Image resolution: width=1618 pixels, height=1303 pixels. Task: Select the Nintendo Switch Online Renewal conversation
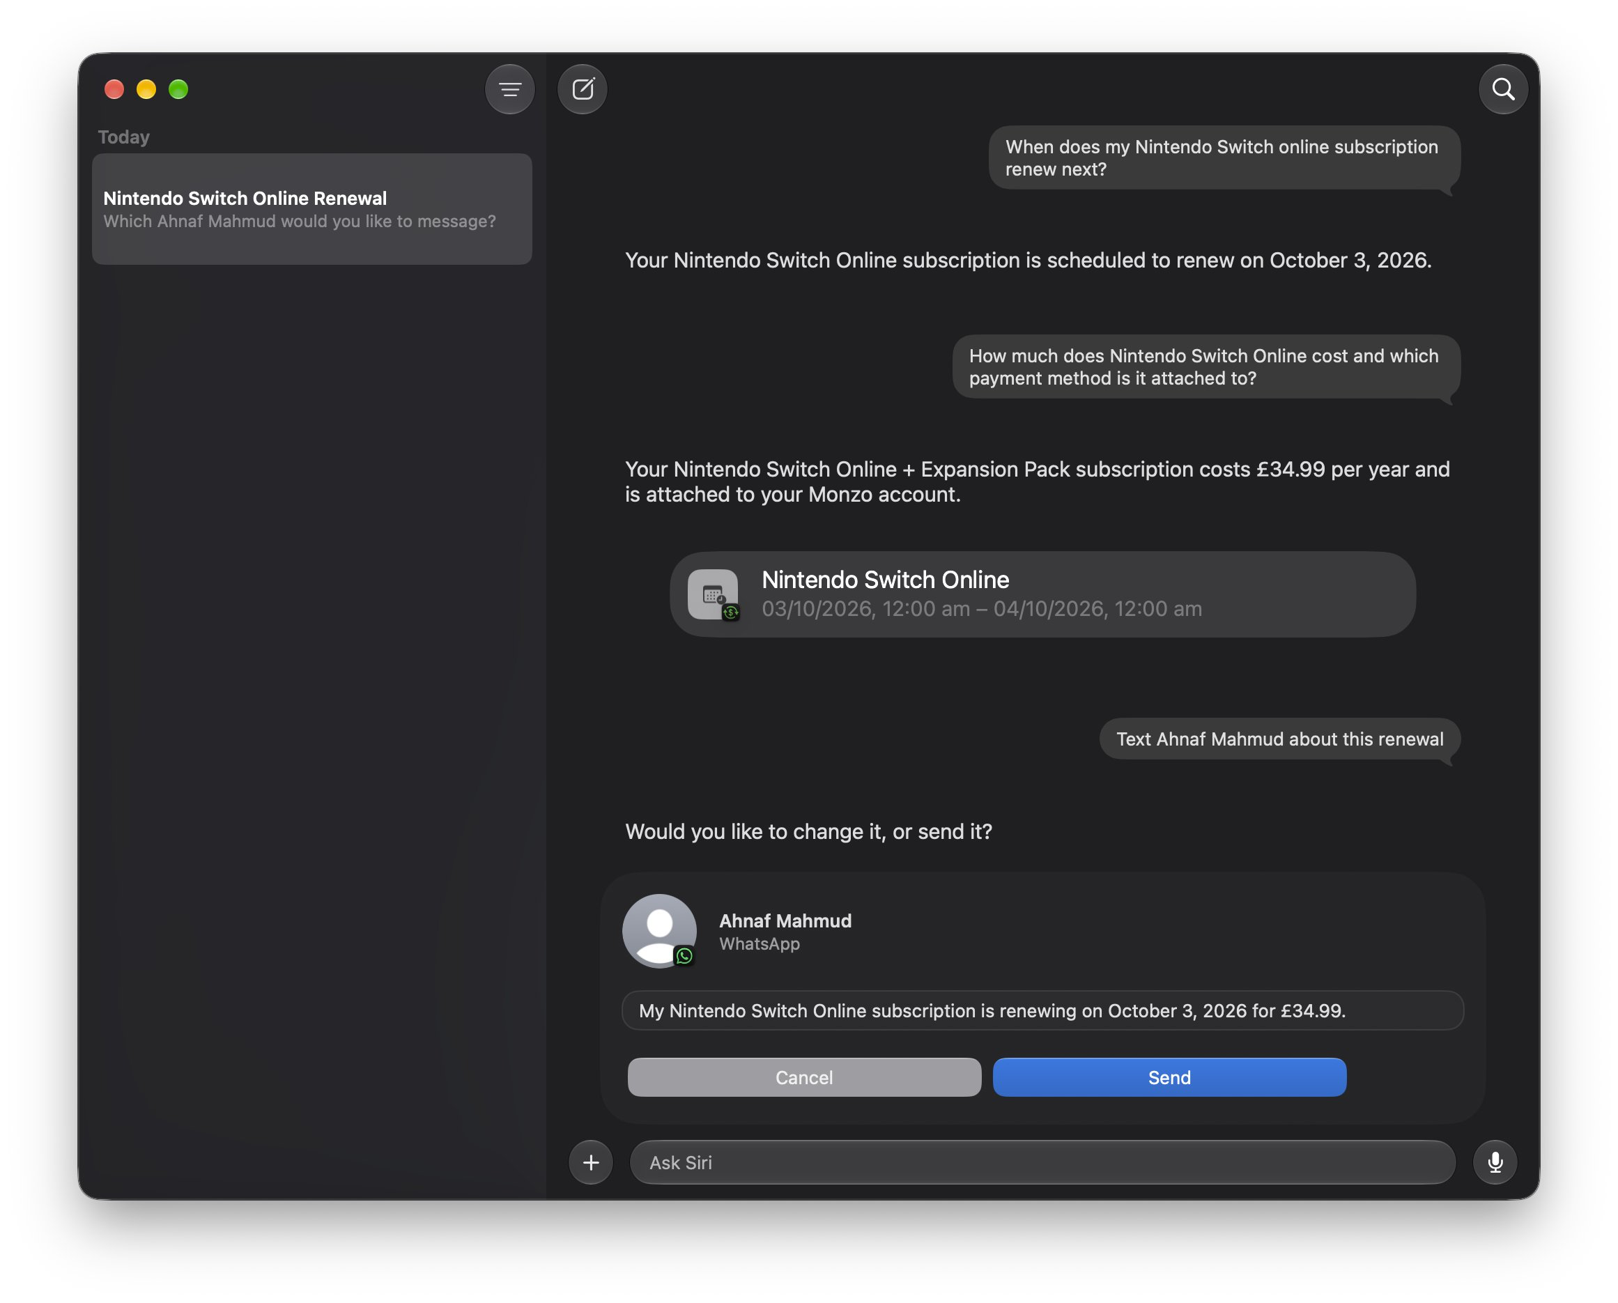[311, 208]
